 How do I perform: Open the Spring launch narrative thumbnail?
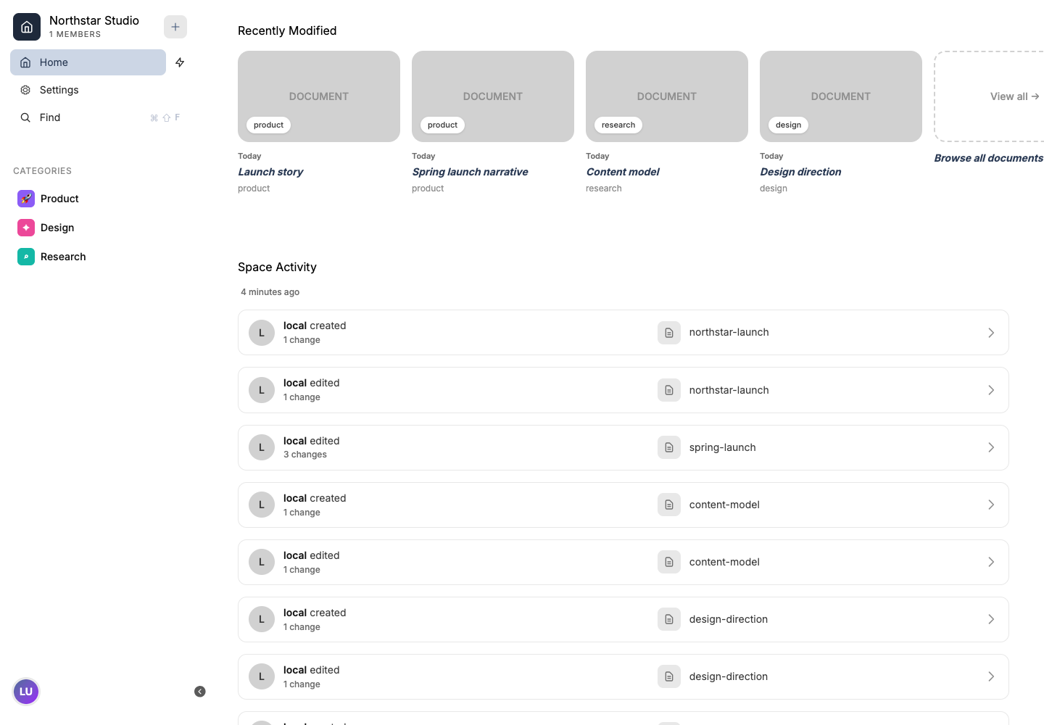[493, 96]
